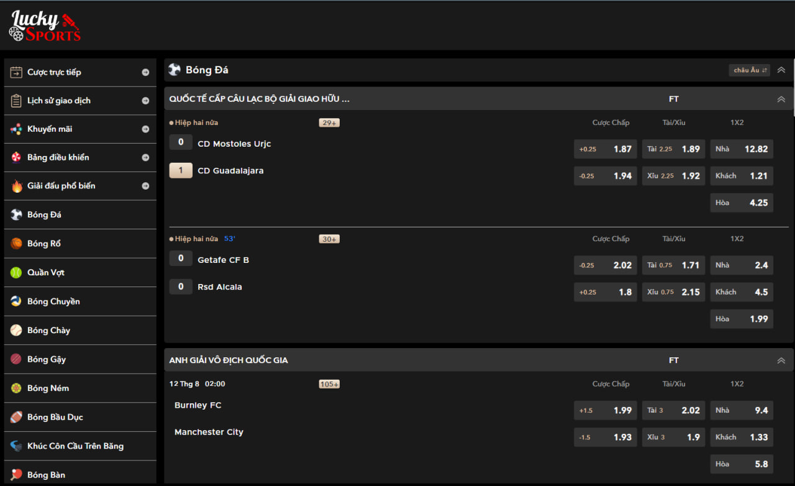Open 105+ more markets for Burnley match
795x486 pixels.
point(329,384)
